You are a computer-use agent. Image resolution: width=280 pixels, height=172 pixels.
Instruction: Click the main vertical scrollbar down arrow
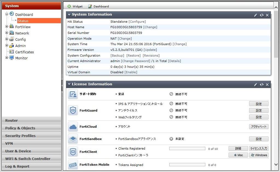click(x=276, y=164)
